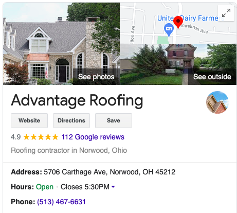Viewport: 237px width, 213px height.
Task: Open the Advantage Roofing circular profile logo
Action: [217, 102]
